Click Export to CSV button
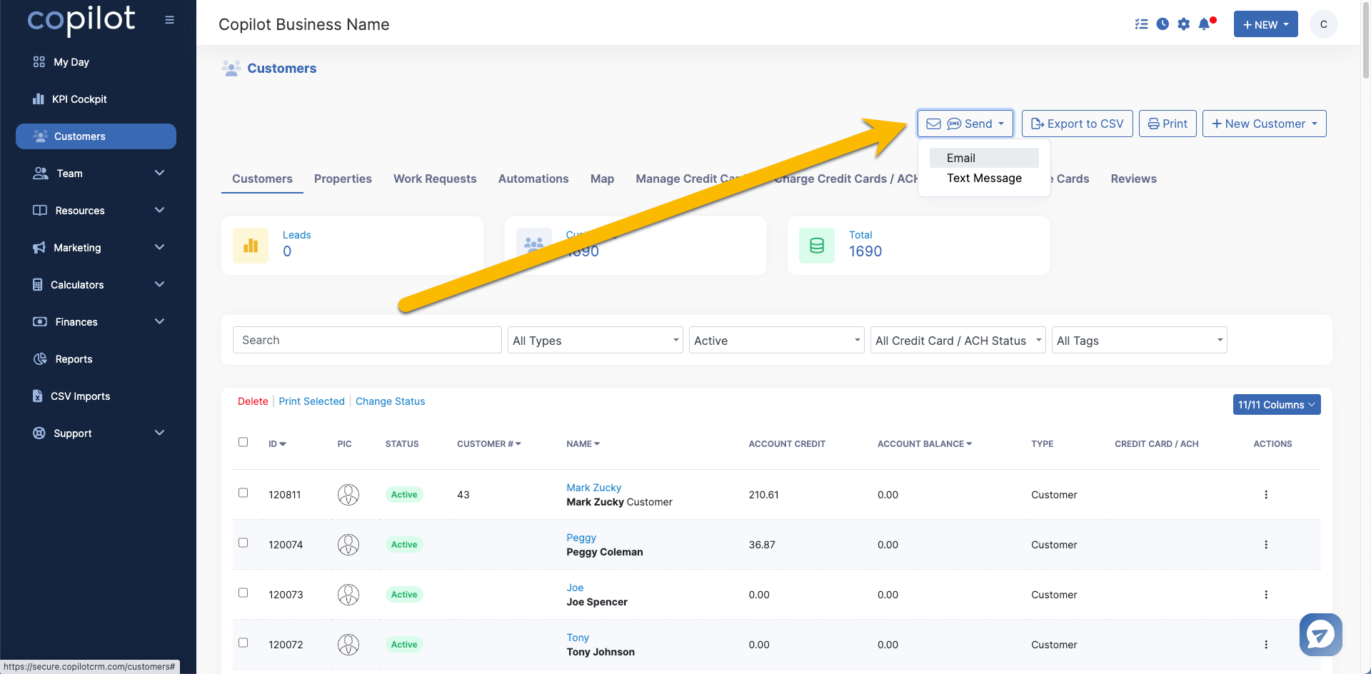 point(1077,124)
